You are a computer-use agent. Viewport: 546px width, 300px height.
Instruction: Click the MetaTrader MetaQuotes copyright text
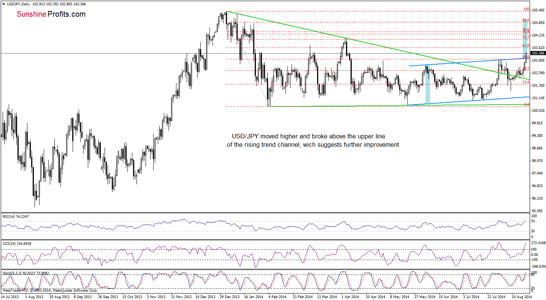tap(49, 290)
